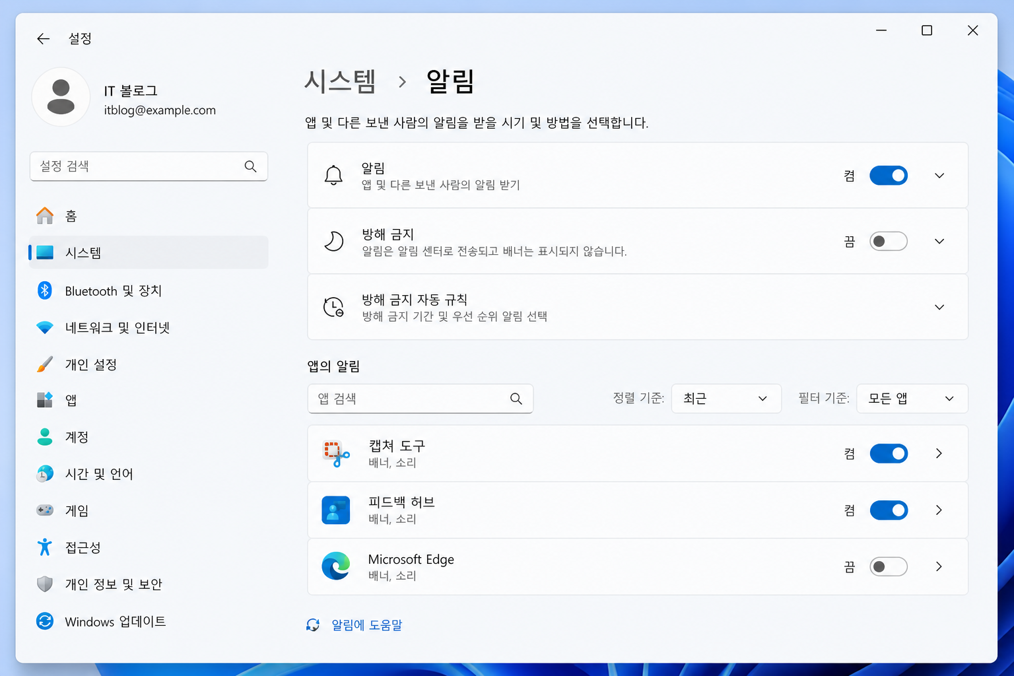Click the 피드백 허브 app icon
The image size is (1014, 676).
point(336,510)
